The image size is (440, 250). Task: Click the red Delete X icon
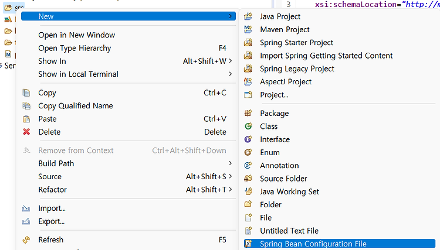[26, 132]
